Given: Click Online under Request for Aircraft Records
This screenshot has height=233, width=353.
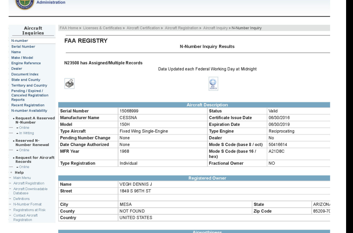Looking at the screenshot, I should click(24, 167).
